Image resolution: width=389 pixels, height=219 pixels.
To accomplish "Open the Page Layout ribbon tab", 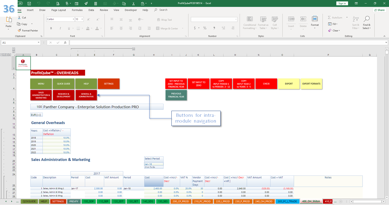I will click(x=59, y=10).
